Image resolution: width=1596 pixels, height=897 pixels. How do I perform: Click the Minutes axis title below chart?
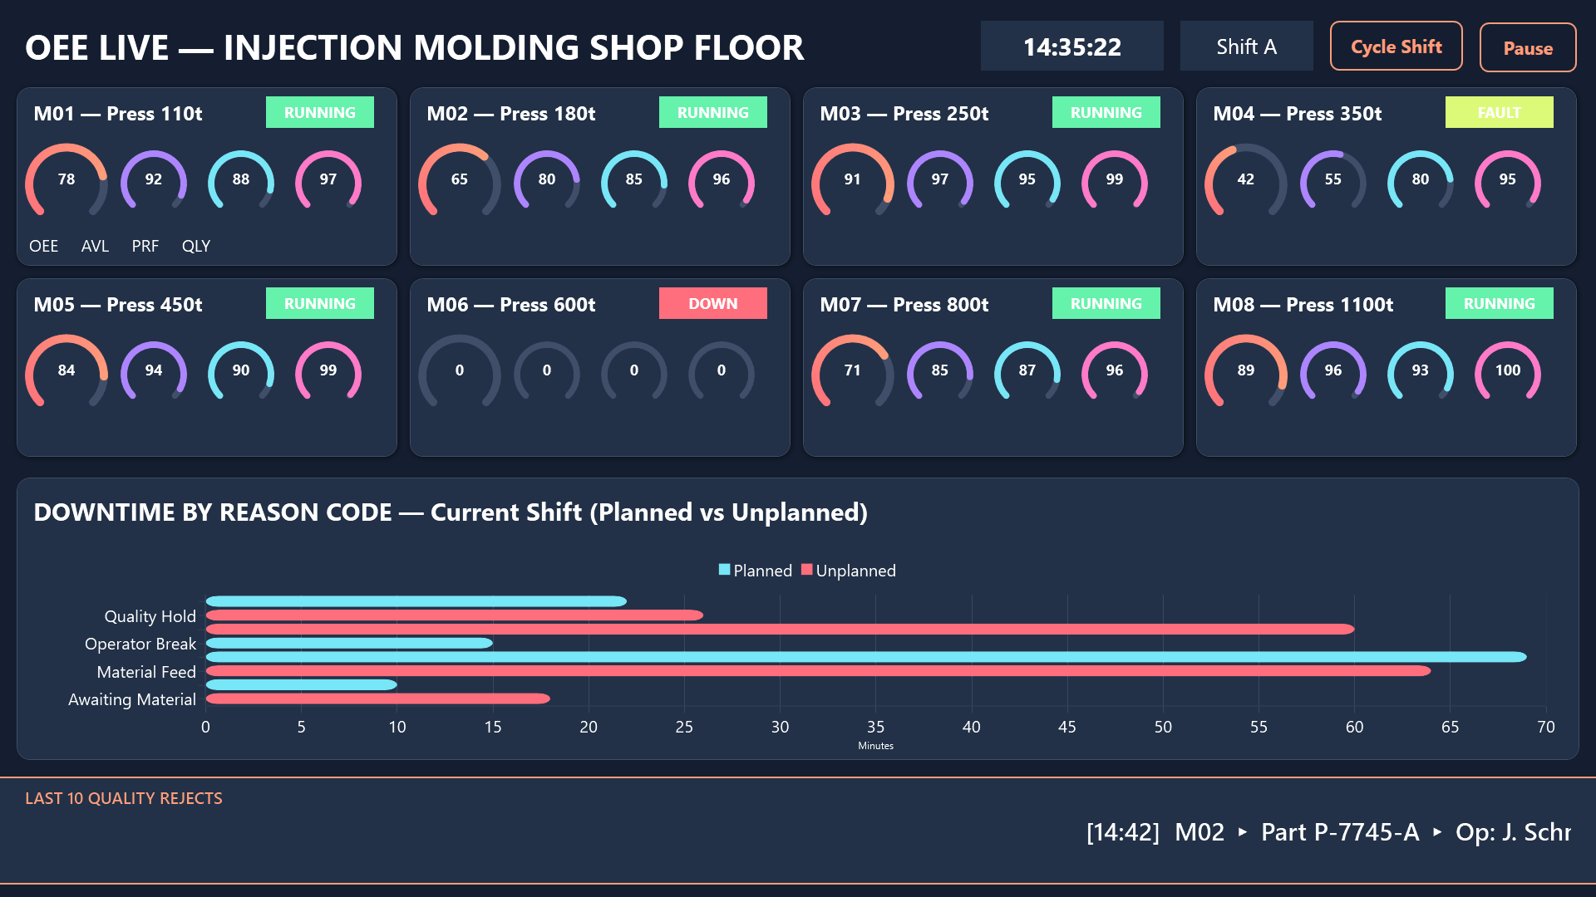(875, 746)
